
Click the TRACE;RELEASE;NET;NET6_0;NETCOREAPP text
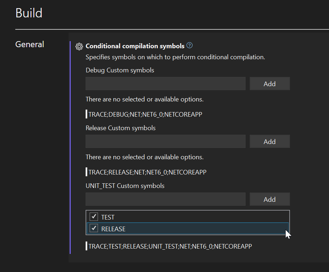[147, 172]
